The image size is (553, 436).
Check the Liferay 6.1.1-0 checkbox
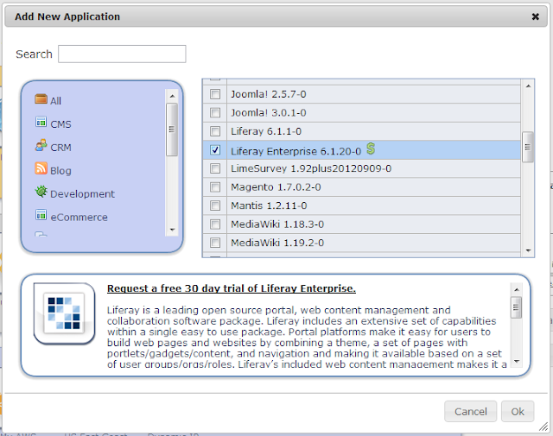pyautogui.click(x=215, y=131)
